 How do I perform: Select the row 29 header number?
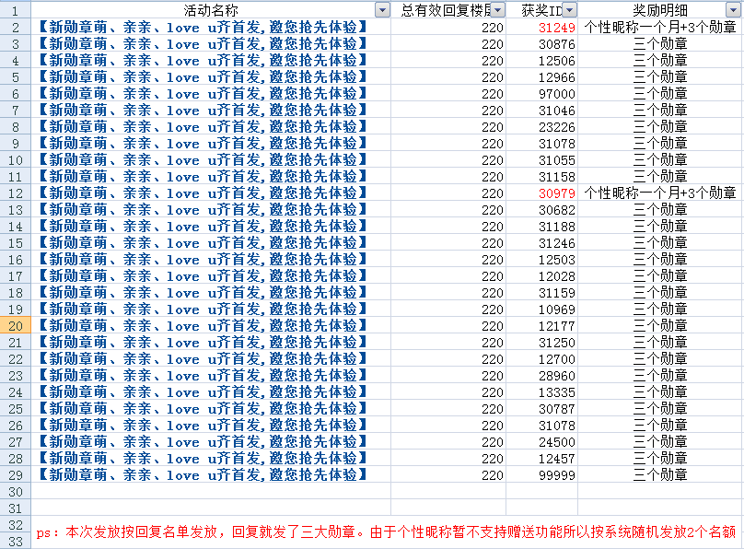(15, 475)
